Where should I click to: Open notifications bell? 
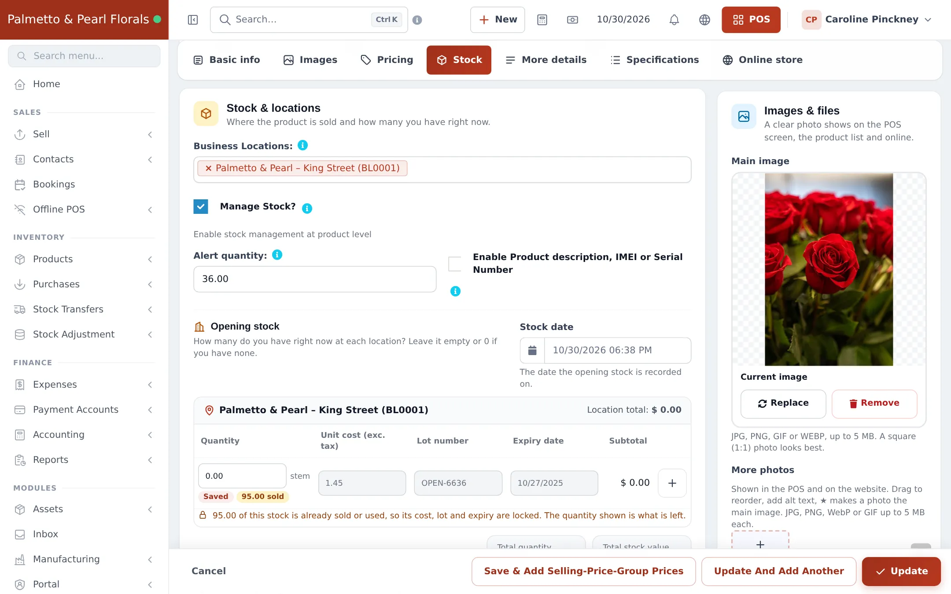tap(674, 20)
